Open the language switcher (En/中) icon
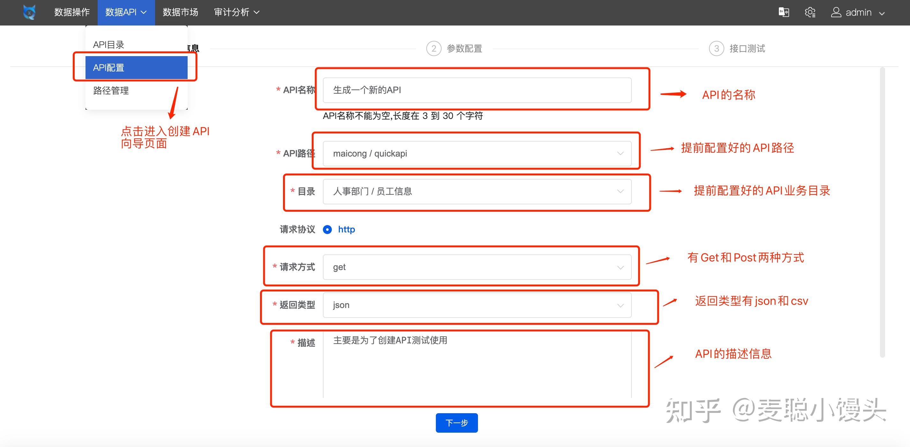 point(784,12)
